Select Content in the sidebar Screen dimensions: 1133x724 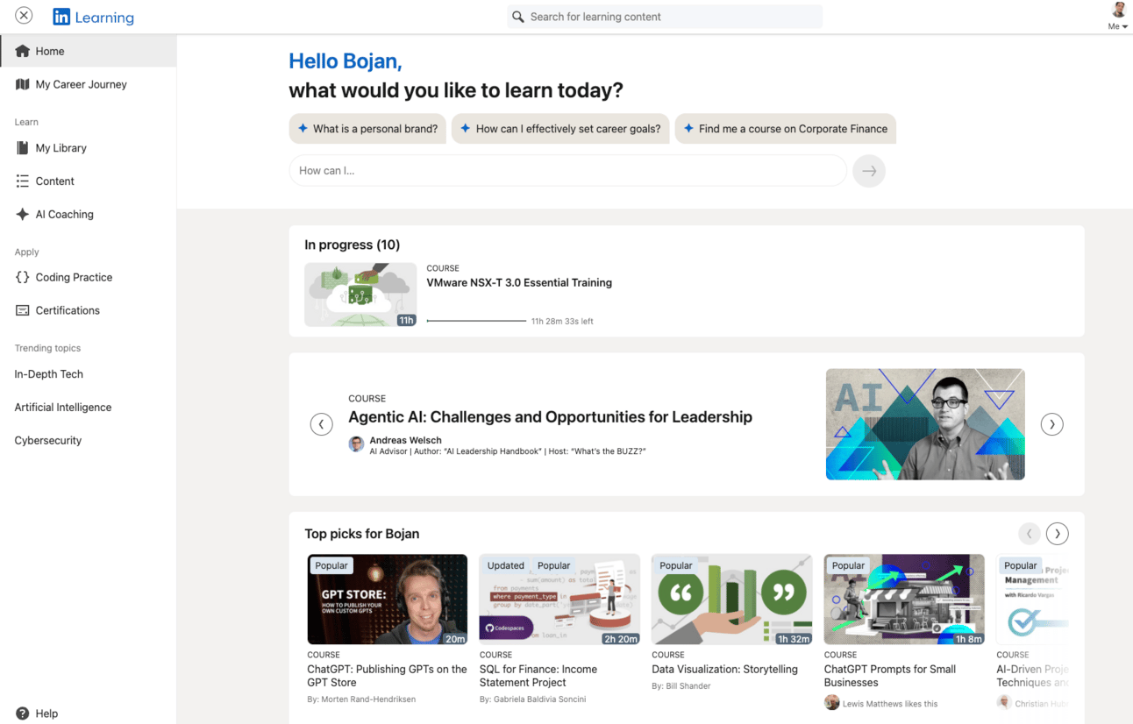[x=88, y=181]
